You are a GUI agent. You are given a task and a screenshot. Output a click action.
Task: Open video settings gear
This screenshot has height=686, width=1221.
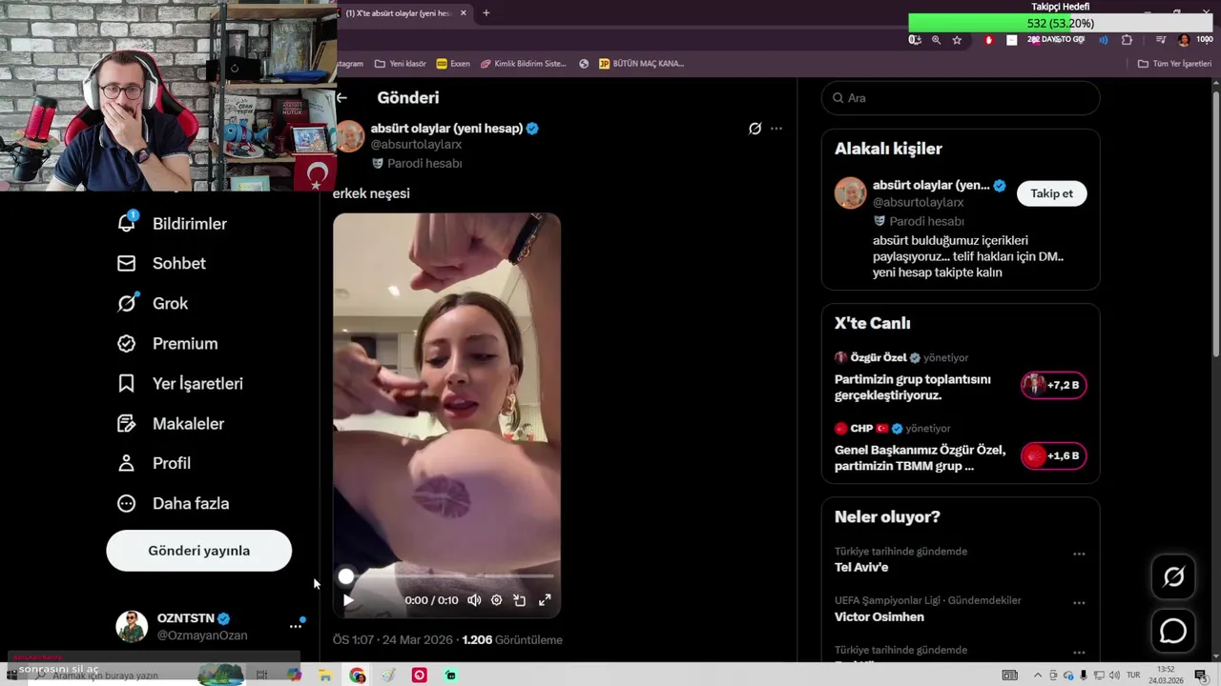496,600
